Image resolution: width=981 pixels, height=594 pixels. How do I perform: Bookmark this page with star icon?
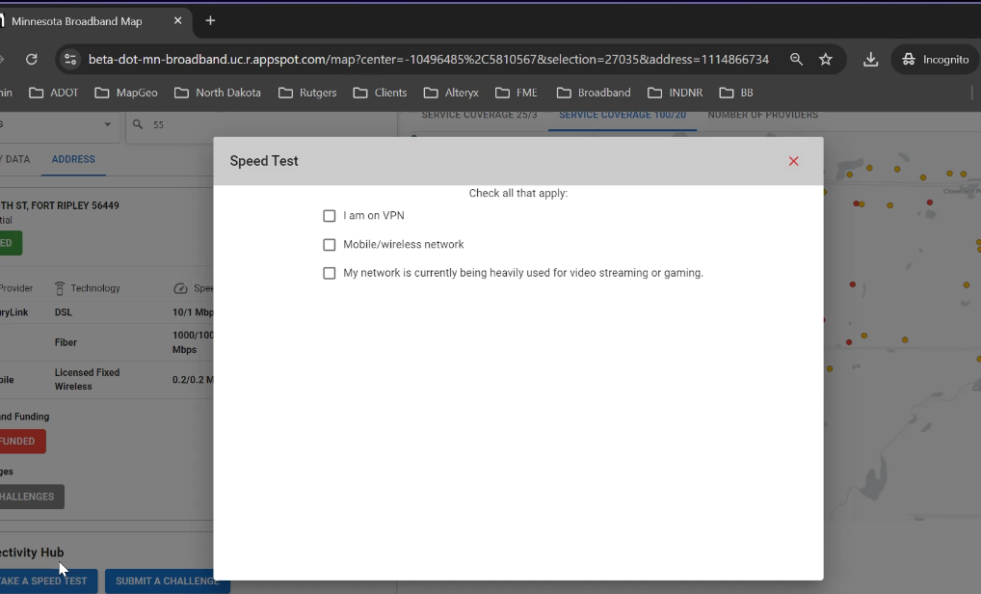coord(826,60)
